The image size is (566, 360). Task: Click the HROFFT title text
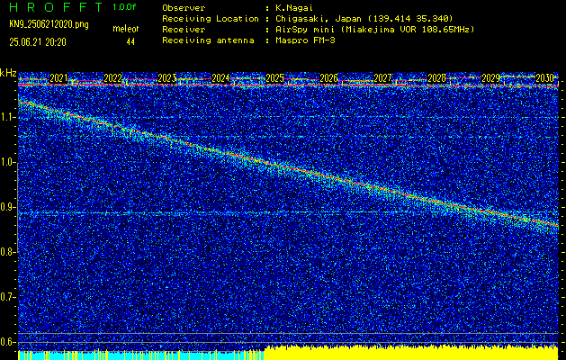tap(56, 7)
